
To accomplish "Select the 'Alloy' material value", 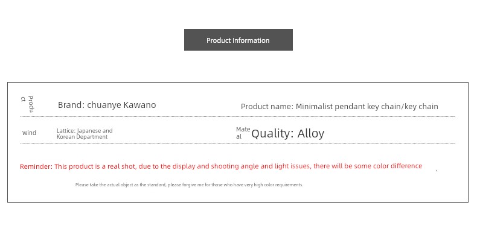I will [311, 133].
